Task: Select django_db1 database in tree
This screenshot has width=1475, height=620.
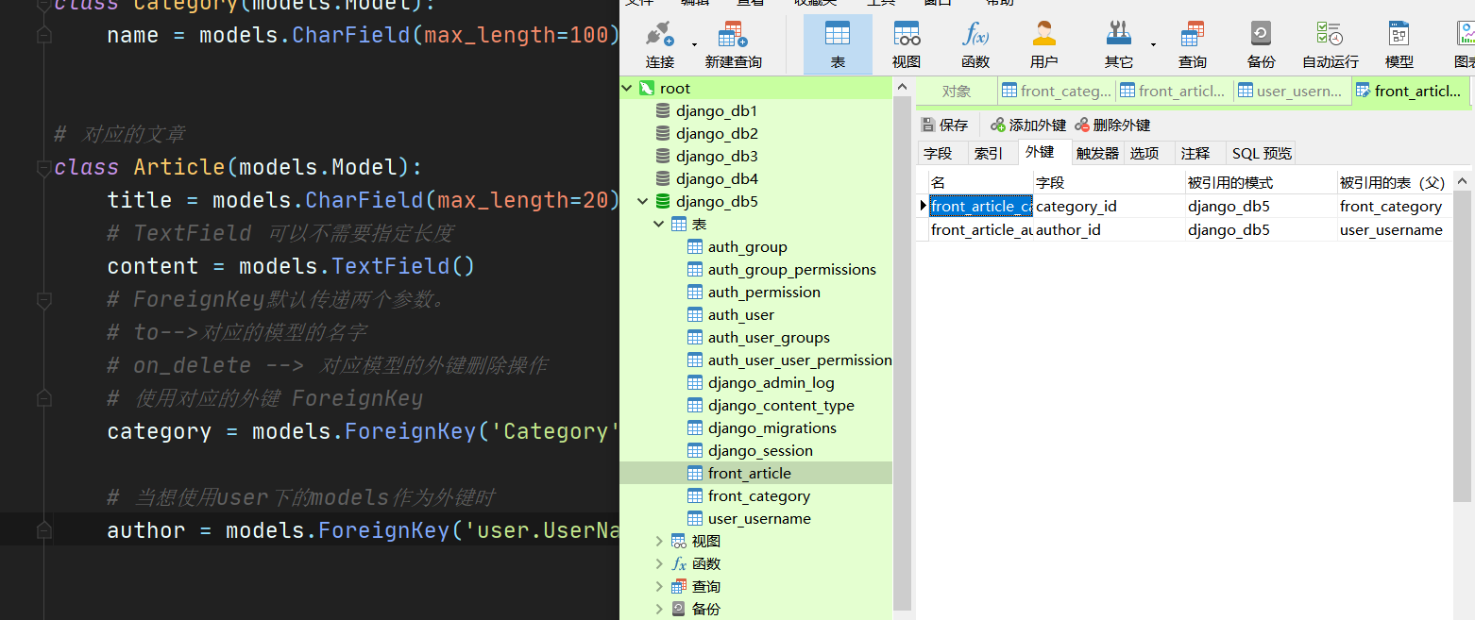Action: 717,111
